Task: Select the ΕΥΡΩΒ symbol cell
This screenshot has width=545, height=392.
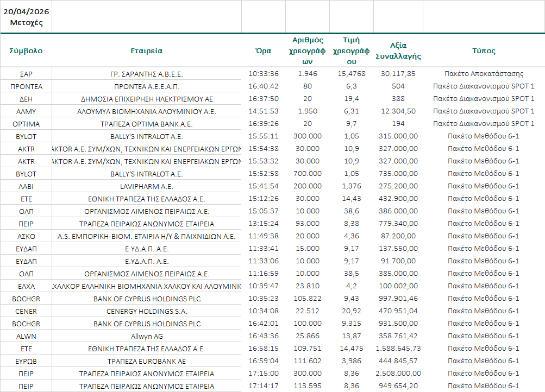Action: [26, 361]
